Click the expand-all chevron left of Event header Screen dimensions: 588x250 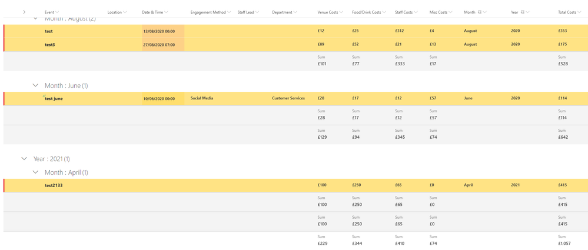click(x=24, y=12)
